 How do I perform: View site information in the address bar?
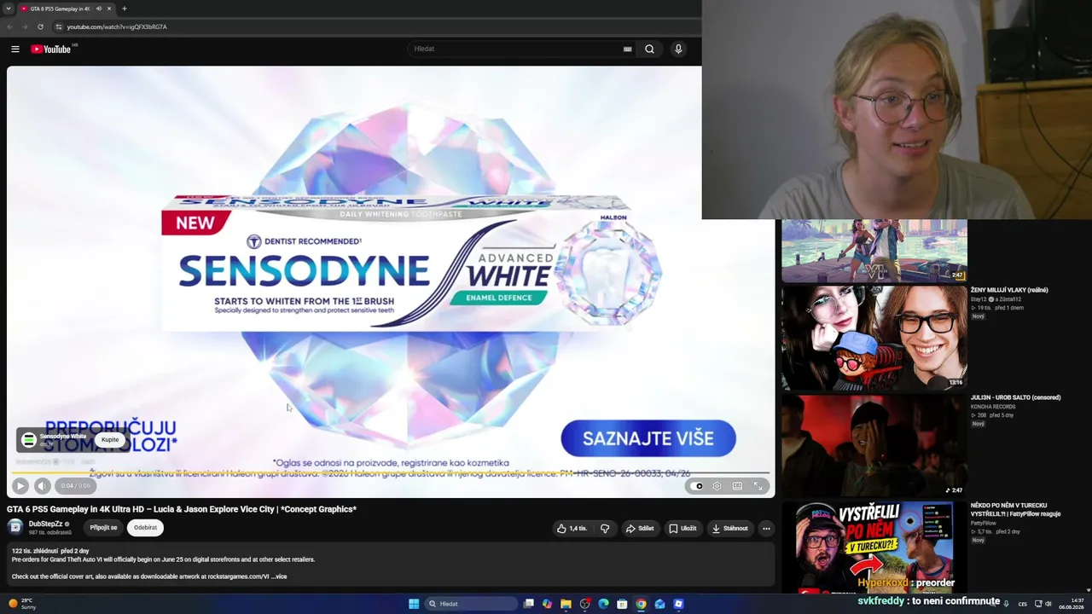59,26
